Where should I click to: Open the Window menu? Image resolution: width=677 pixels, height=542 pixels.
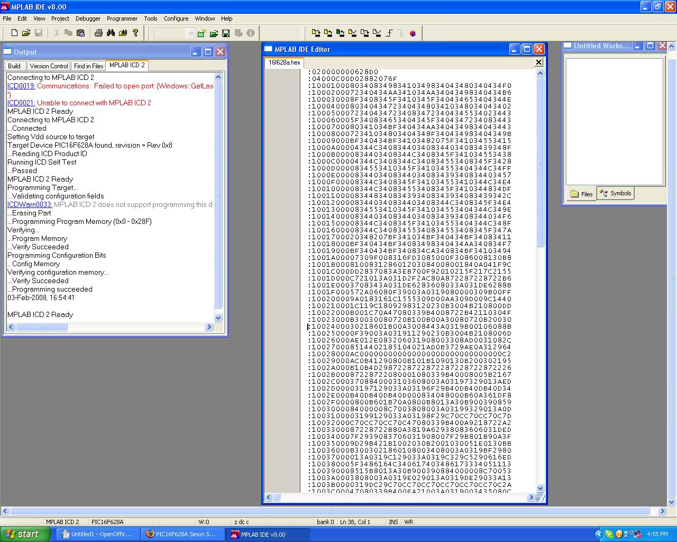pyautogui.click(x=205, y=19)
